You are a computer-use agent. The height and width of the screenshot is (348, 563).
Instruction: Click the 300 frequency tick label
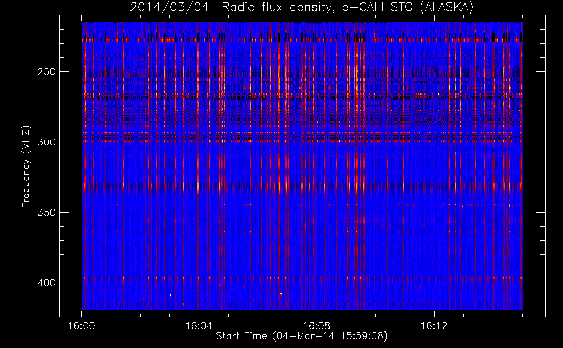pyautogui.click(x=47, y=142)
